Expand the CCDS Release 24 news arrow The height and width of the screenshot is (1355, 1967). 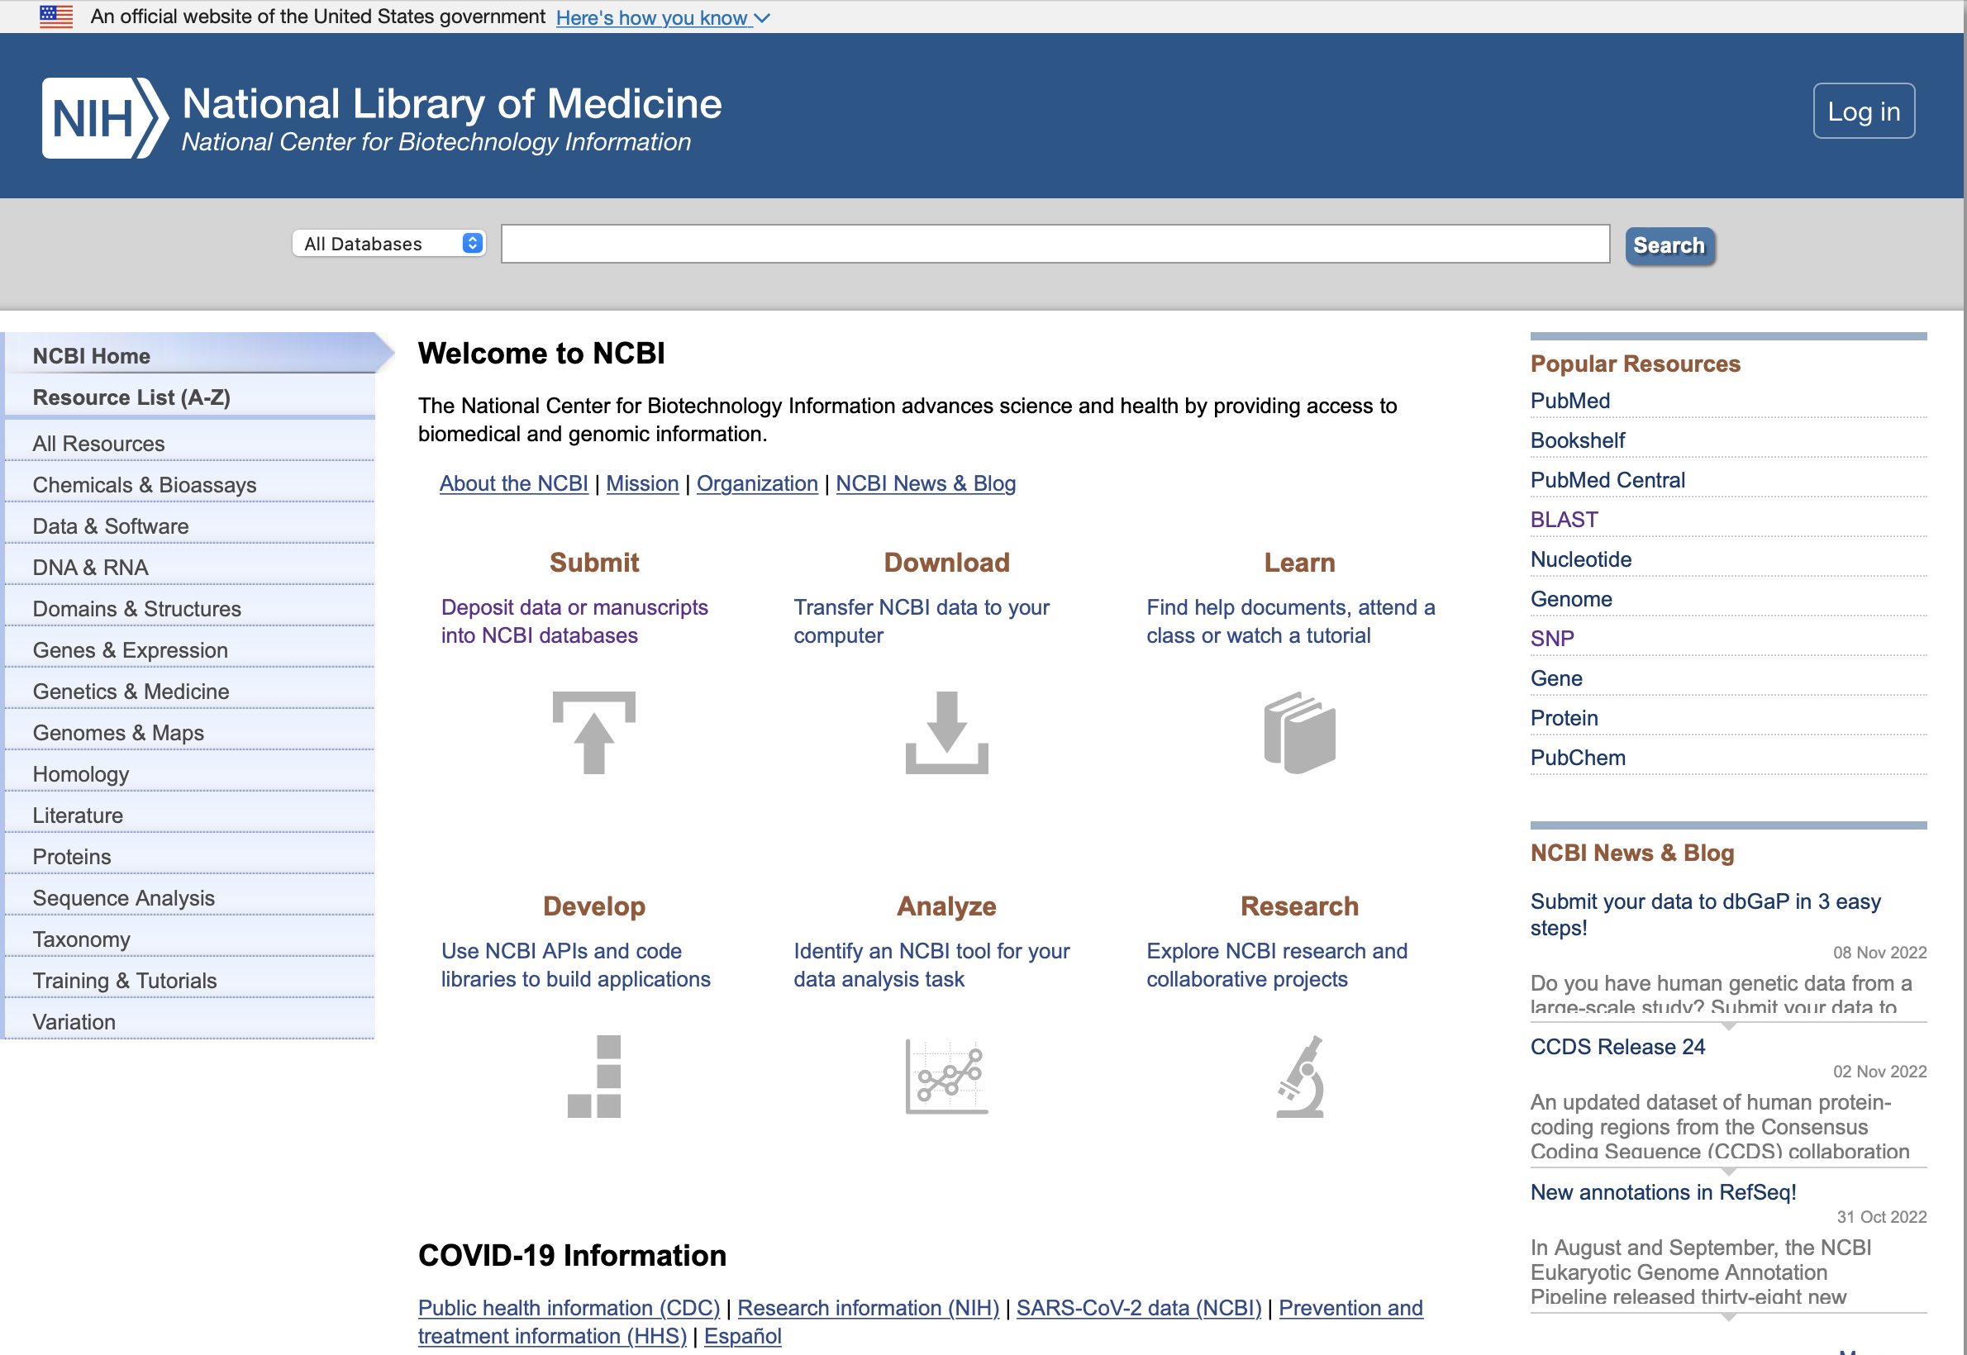coord(1727,1171)
